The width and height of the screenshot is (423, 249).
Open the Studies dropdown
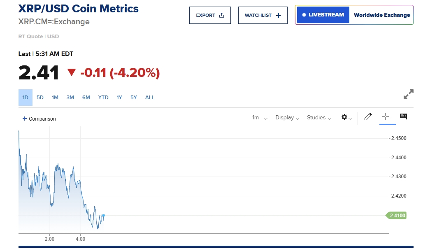[319, 118]
